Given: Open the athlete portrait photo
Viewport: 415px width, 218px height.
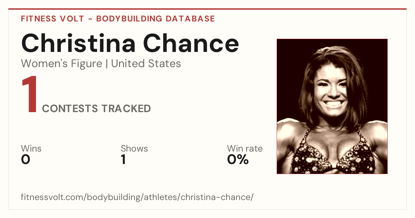Looking at the screenshot, I should [x=332, y=106].
